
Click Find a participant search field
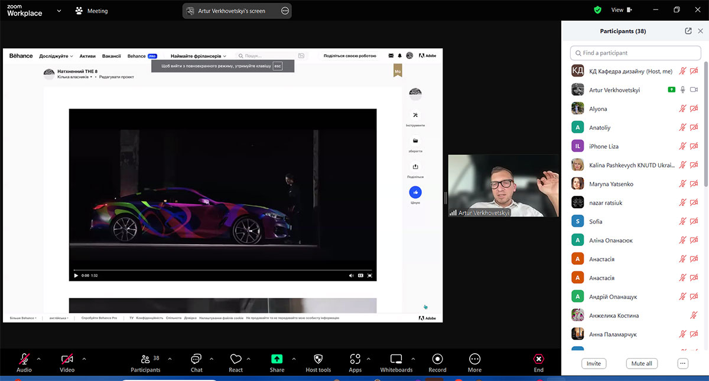coord(635,53)
